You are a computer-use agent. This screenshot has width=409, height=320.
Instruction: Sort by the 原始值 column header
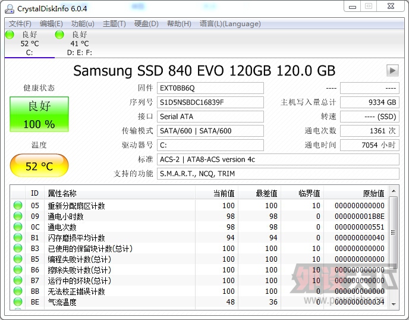355,193
